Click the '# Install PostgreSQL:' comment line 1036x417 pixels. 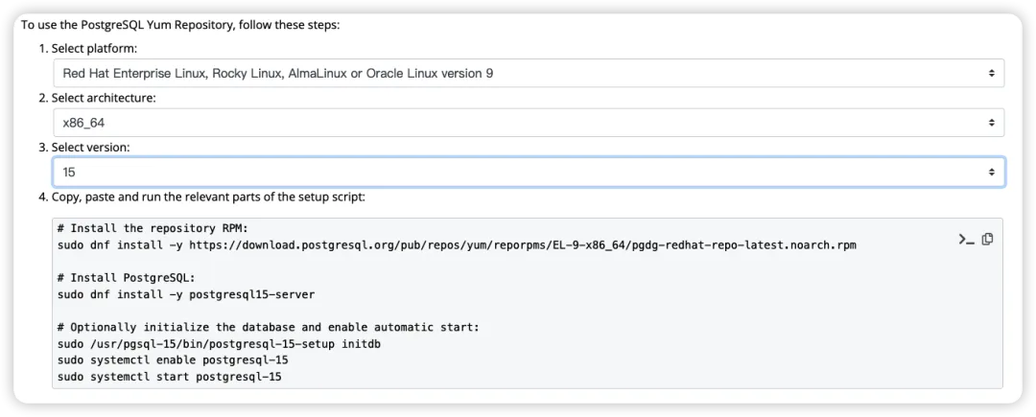point(126,278)
